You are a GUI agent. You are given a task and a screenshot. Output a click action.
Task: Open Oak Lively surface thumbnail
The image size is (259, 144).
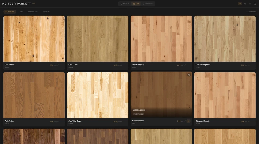98,39
